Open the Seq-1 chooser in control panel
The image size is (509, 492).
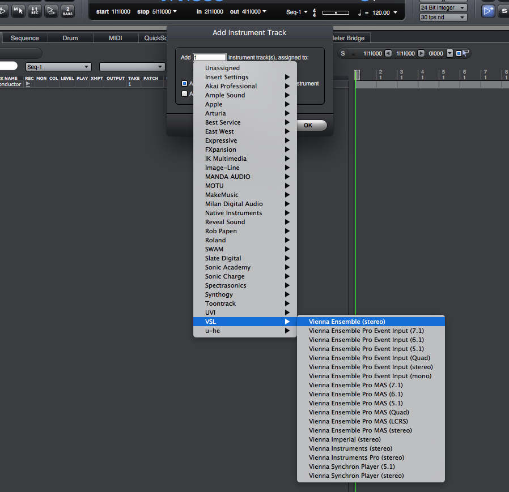click(296, 12)
